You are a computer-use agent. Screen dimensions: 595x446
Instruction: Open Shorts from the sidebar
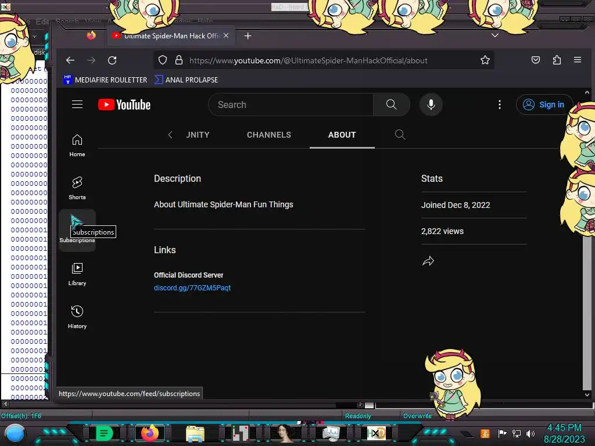pos(77,188)
